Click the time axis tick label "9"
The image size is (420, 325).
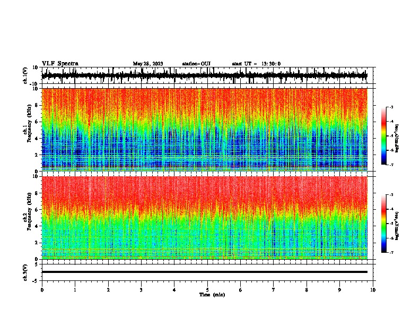coord(339,290)
